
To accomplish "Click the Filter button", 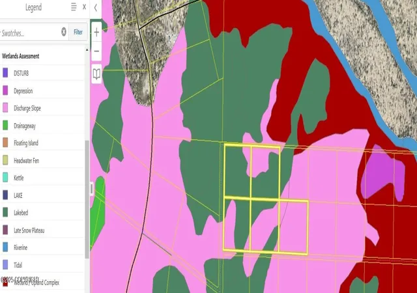I will [x=78, y=32].
